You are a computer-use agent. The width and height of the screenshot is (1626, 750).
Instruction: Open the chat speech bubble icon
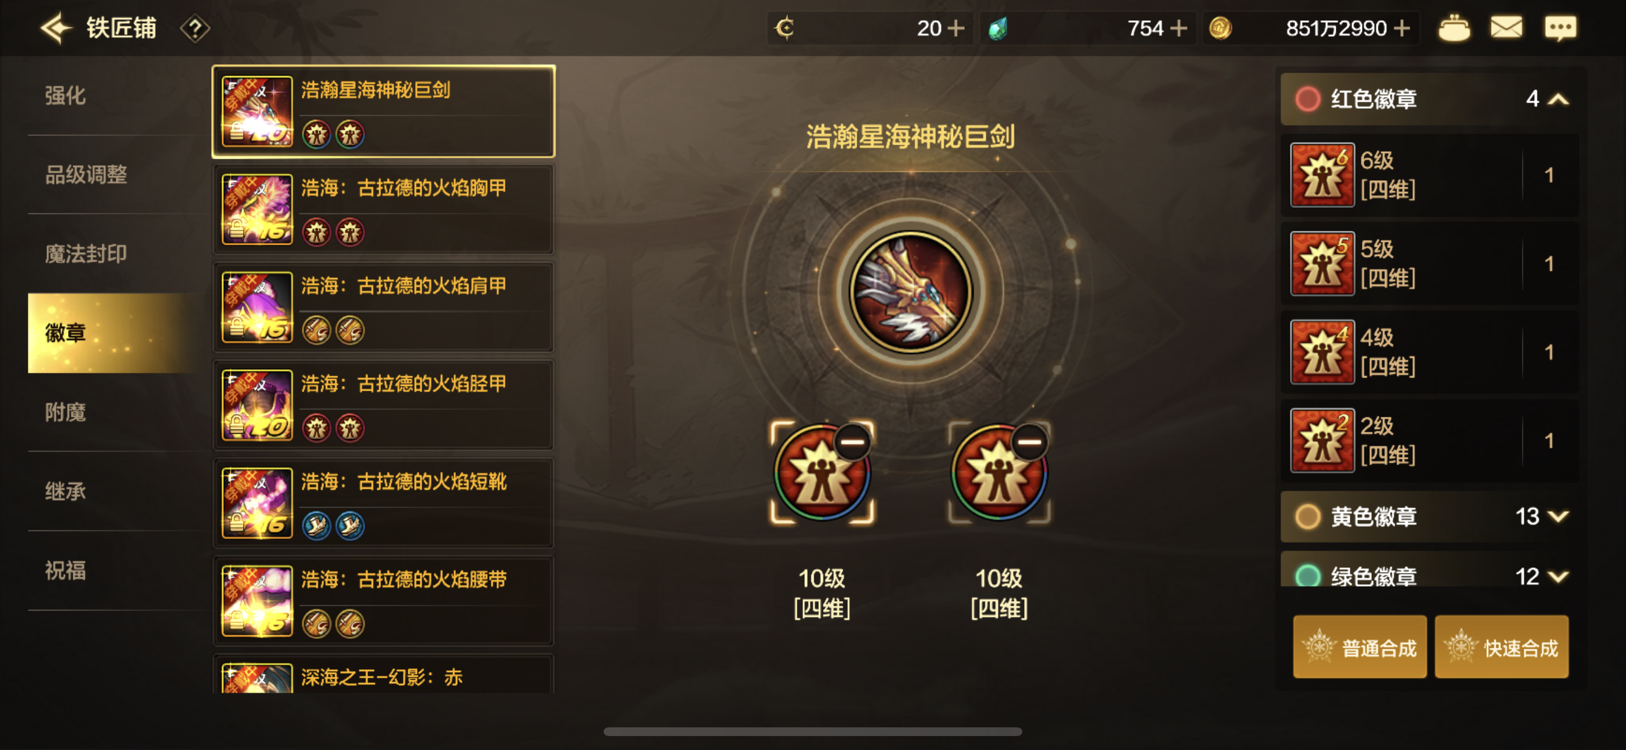point(1560,28)
